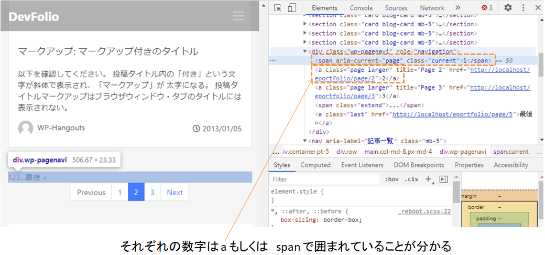545x255 pixels.
Task: Click the box-sizing border-box declaration
Action: [321, 220]
